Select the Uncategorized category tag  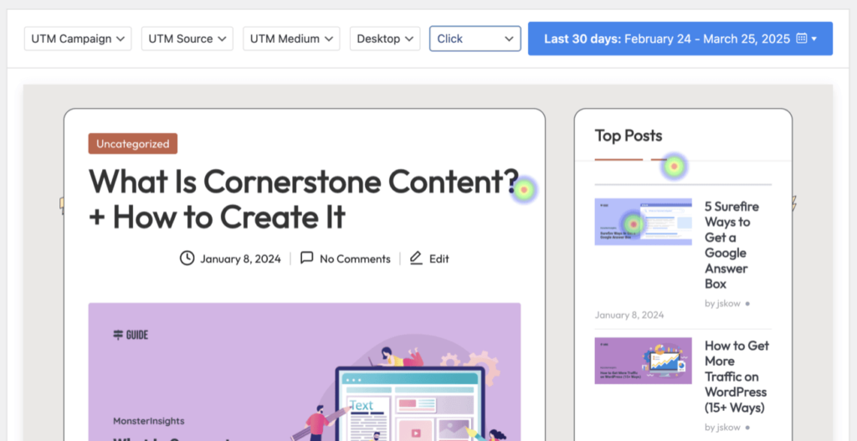132,144
